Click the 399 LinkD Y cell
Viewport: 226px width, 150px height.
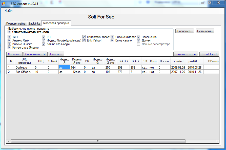coord(123,68)
